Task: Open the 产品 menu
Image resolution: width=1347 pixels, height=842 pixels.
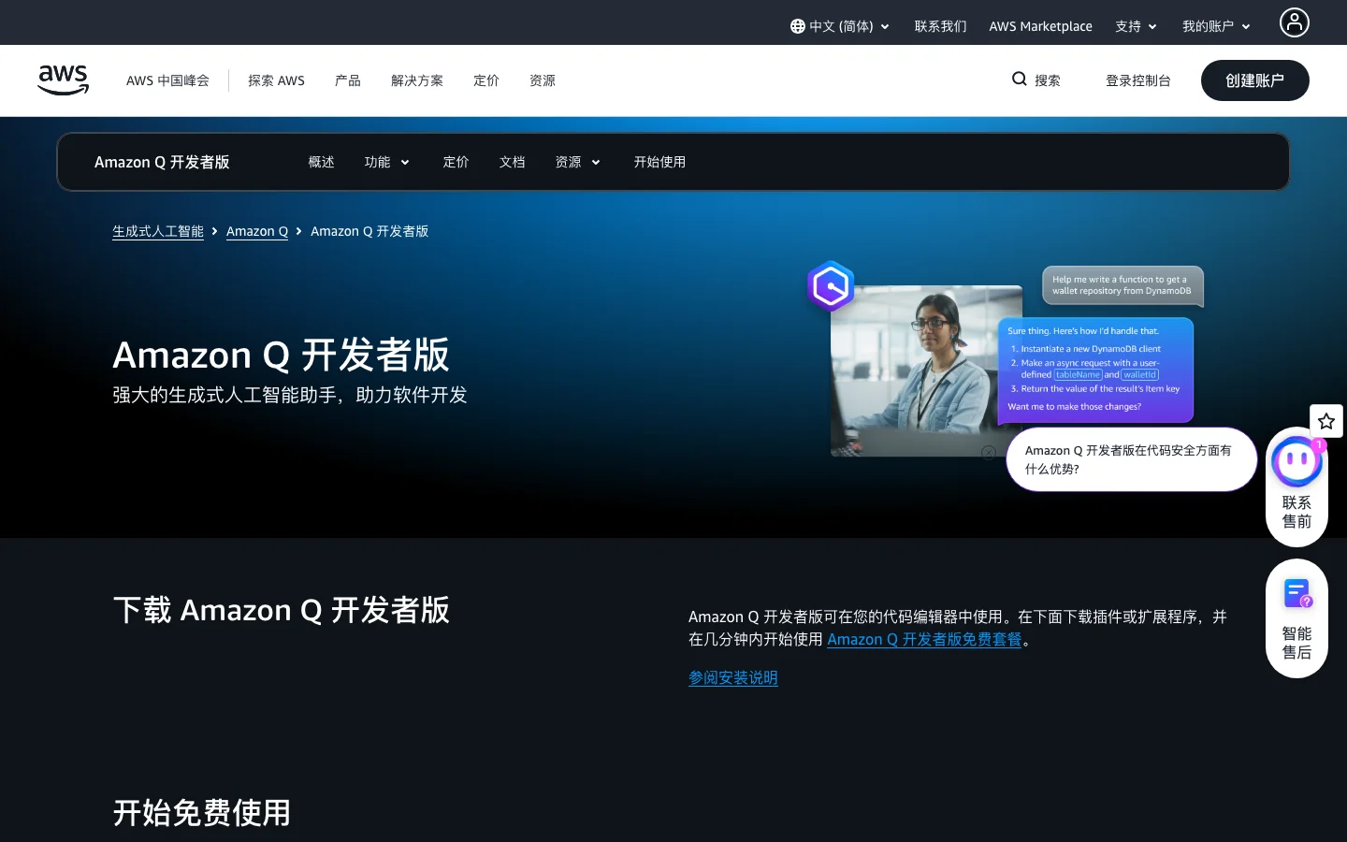Action: point(348,80)
